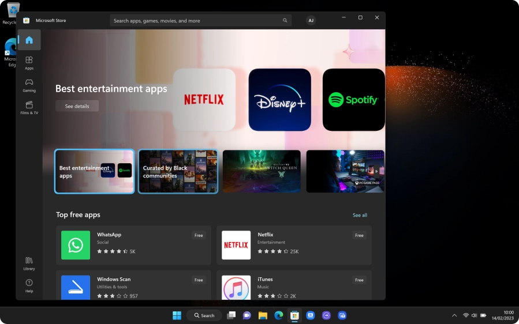Image resolution: width=519 pixels, height=324 pixels.
Task: Open the AJ account profile
Action: [x=311, y=21]
